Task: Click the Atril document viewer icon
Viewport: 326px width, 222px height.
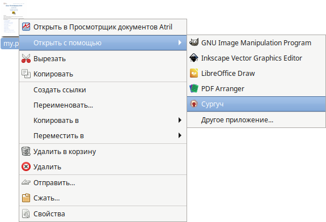Action: 26,27
